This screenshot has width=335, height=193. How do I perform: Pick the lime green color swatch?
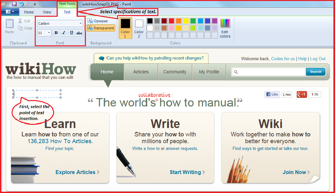pyautogui.click(x=193, y=28)
